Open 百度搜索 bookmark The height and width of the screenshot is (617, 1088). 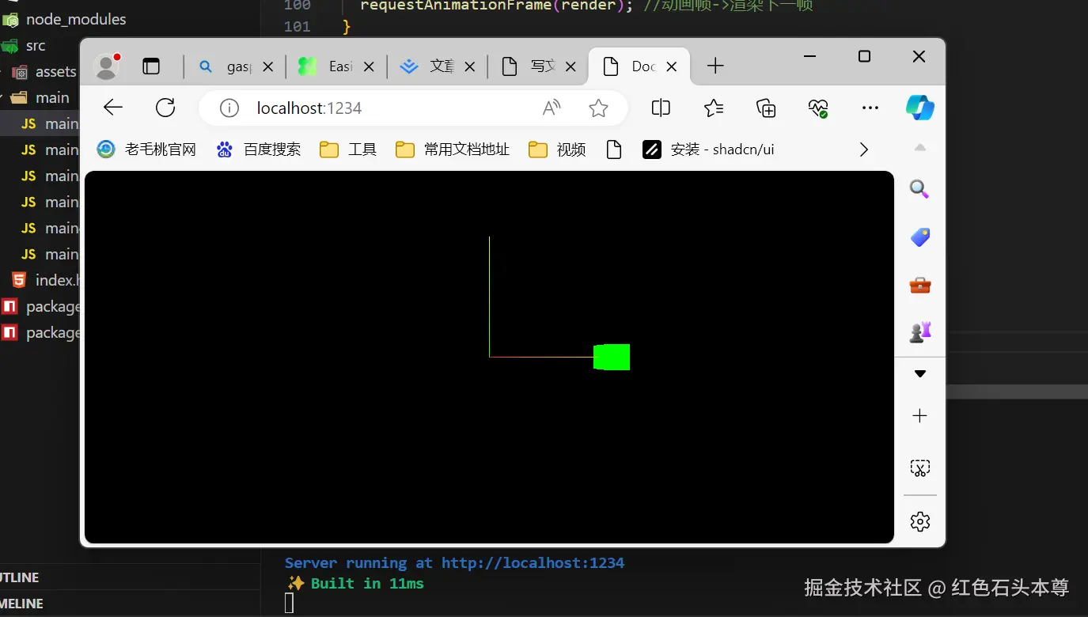click(259, 150)
